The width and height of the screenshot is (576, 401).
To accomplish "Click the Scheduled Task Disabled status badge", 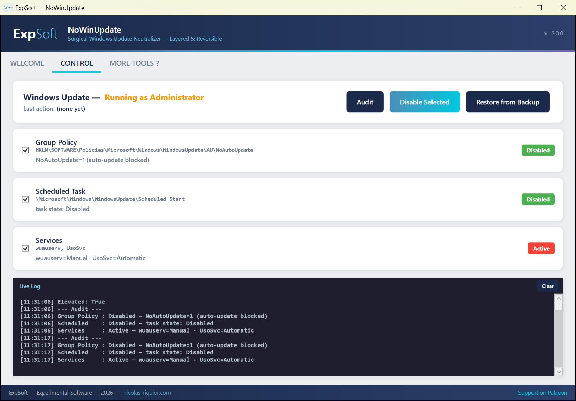I will pos(538,199).
